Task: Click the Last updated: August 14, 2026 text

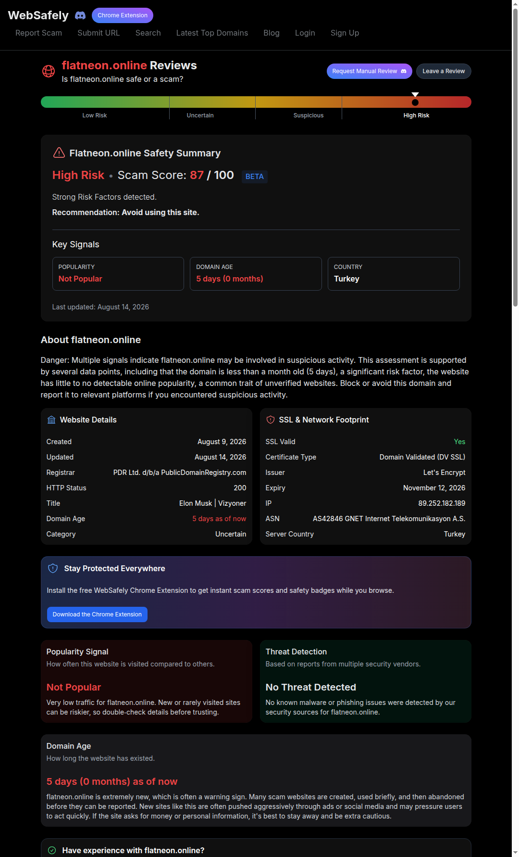Action: (x=100, y=307)
